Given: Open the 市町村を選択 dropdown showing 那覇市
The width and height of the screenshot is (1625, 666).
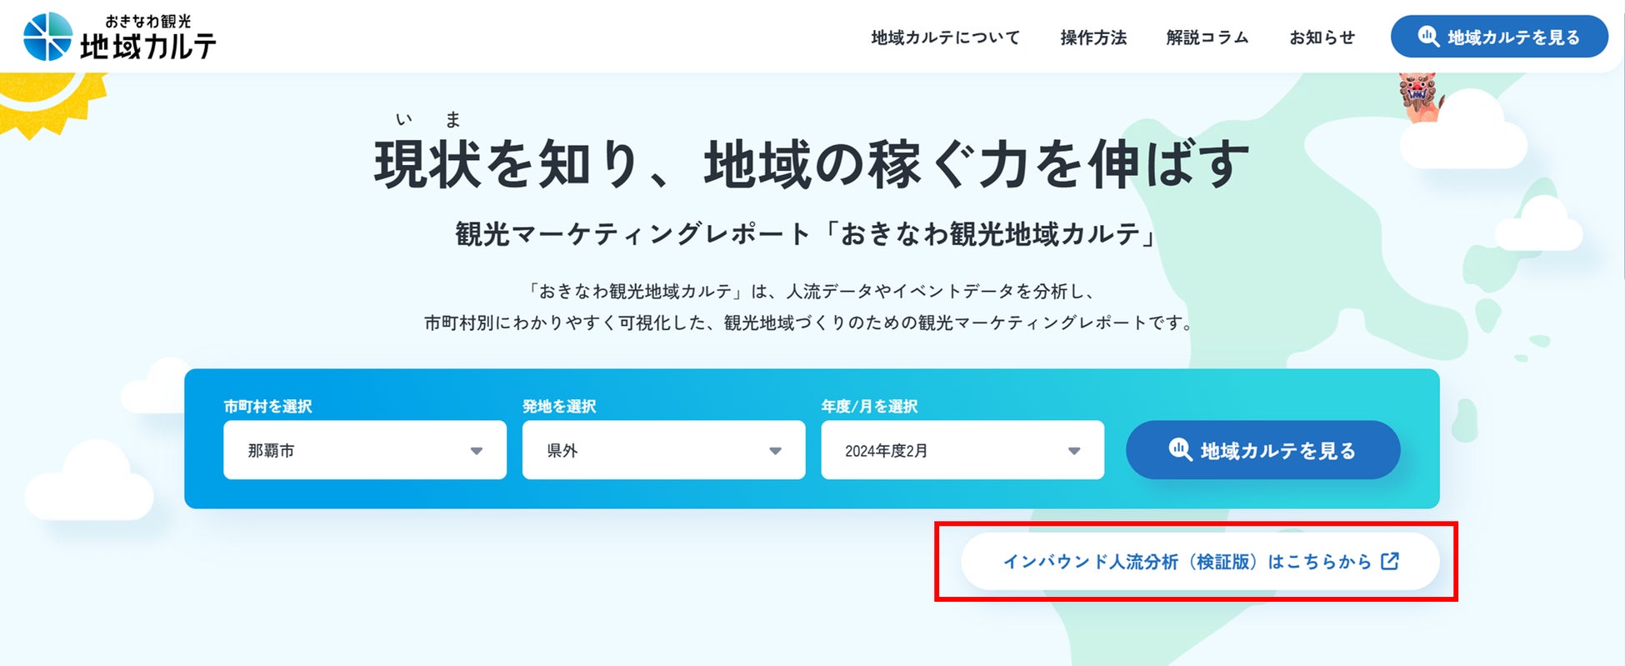Looking at the screenshot, I should 365,450.
